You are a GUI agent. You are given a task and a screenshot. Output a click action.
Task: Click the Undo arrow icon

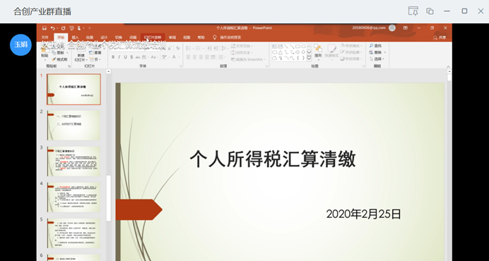click(x=52, y=28)
